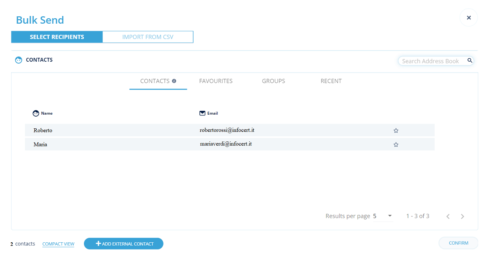The image size is (489, 264).
Task: Switch to the Favourites tab
Action: [x=216, y=81]
